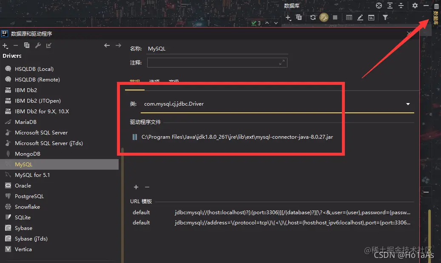Click the inspection checkmark showing 3
Image resolution: width=441 pixels, height=263 pixels.
(256, 23)
